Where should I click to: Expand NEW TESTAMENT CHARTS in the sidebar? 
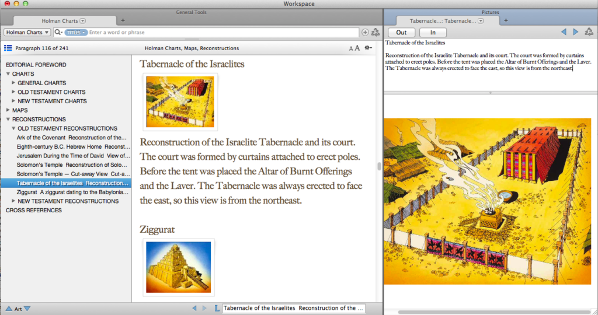[14, 101]
